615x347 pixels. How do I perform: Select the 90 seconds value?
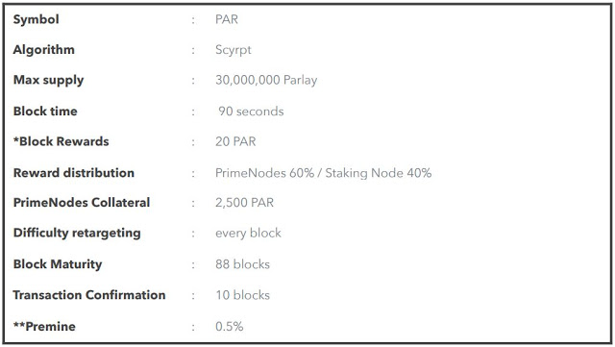251,112
